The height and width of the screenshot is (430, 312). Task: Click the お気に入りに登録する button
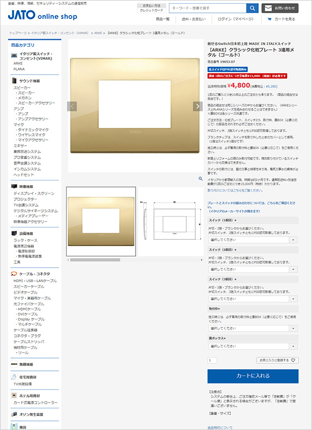point(278,360)
